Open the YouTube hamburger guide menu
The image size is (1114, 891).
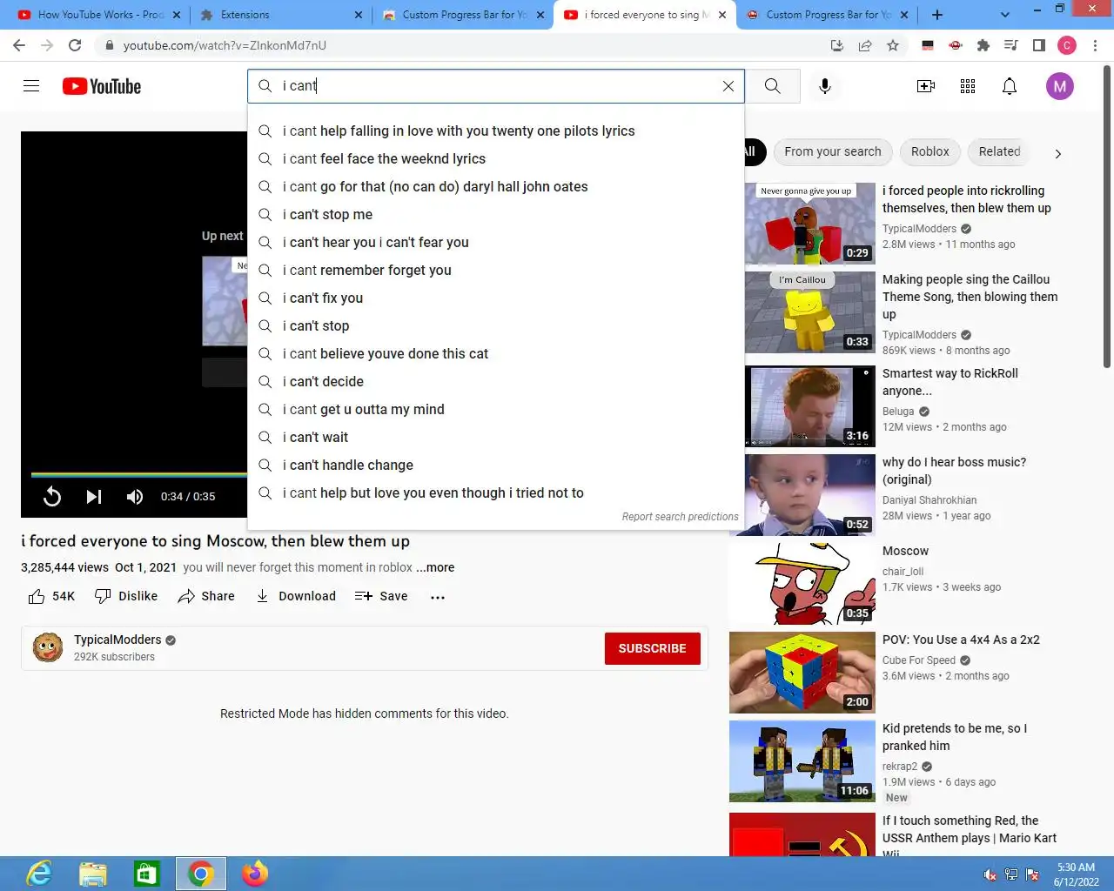(31, 86)
